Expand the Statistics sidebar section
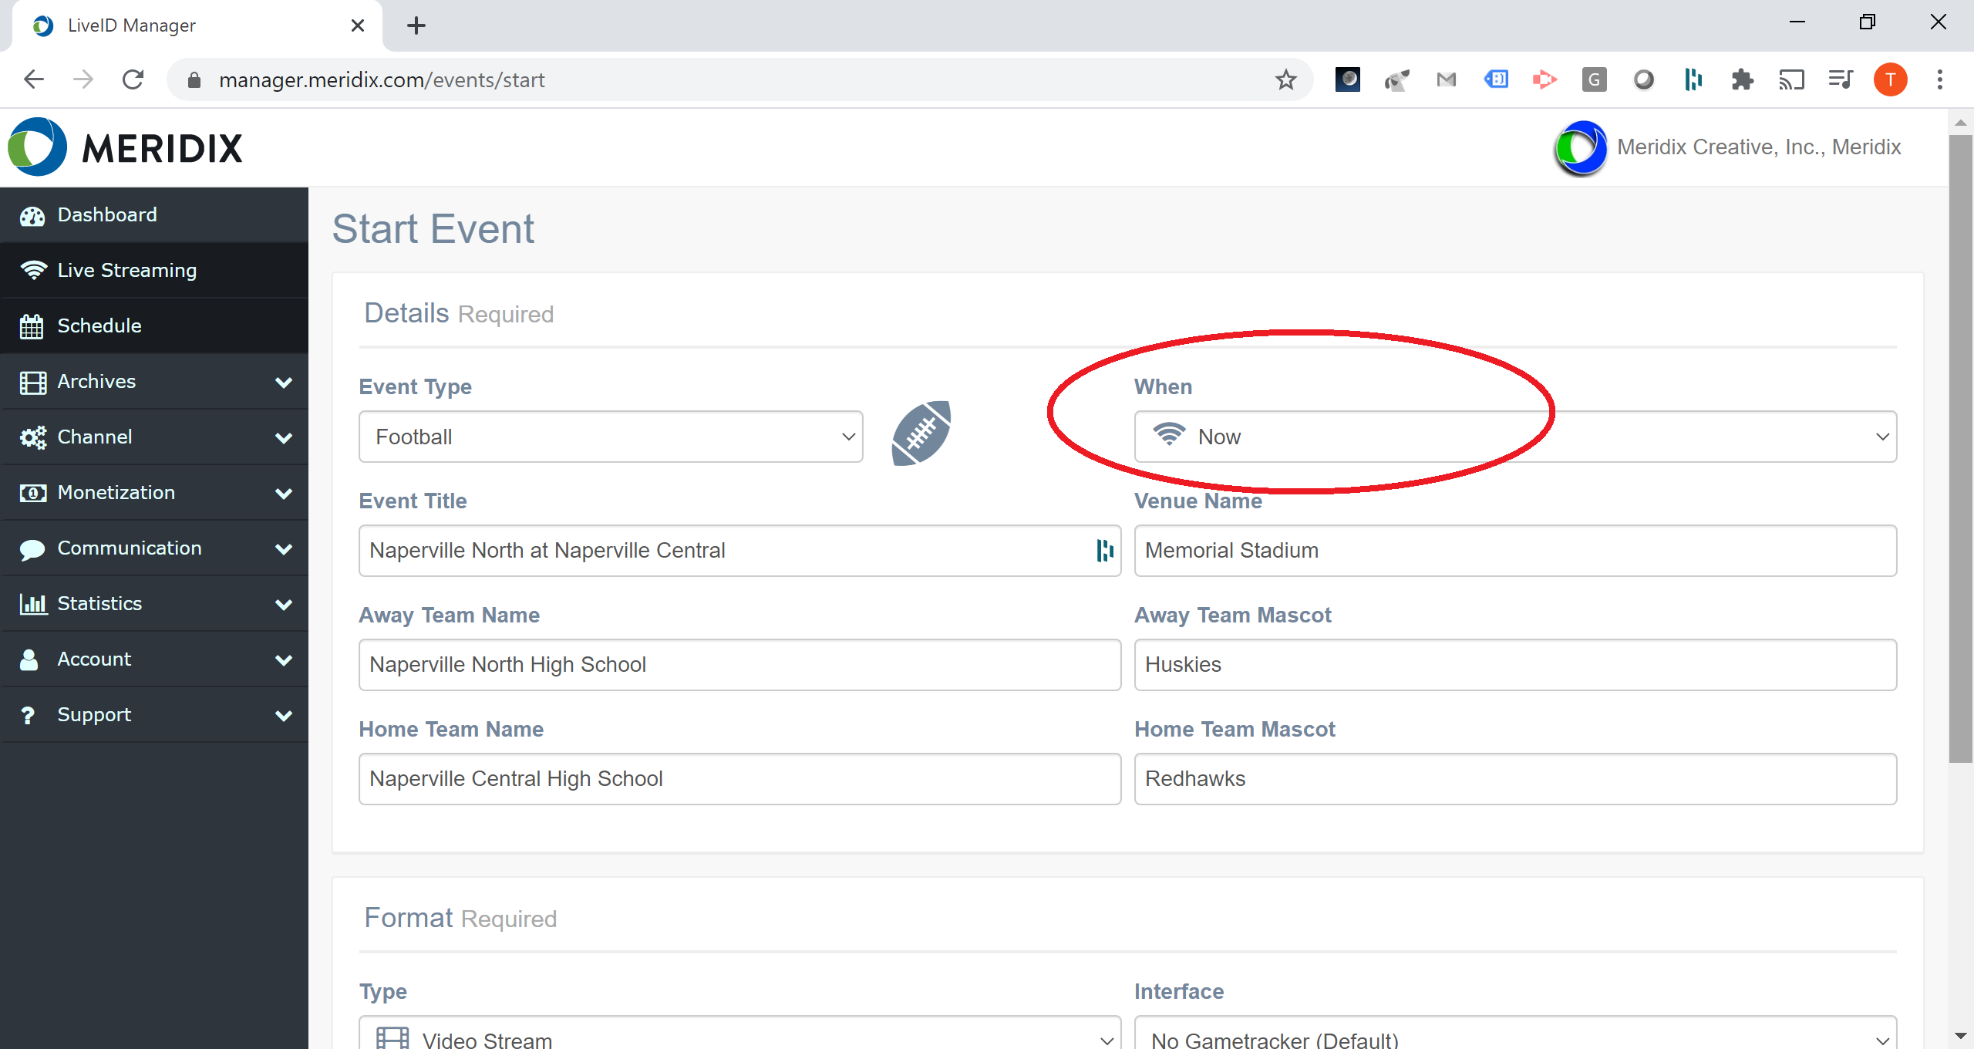This screenshot has height=1049, width=1974. 154,603
